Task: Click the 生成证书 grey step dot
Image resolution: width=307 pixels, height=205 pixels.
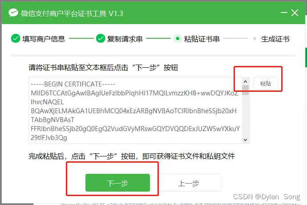Action: tap(254, 38)
